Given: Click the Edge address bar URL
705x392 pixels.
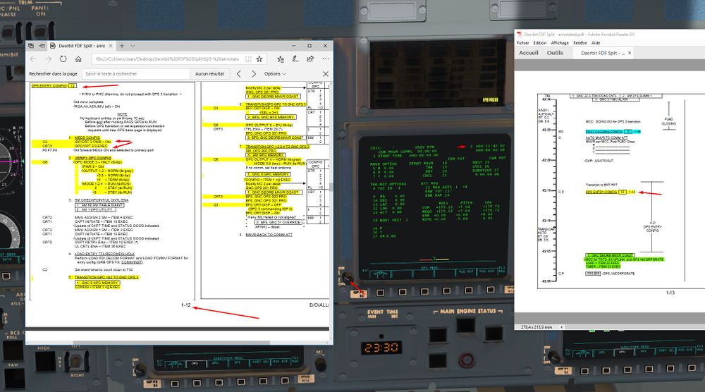Looking at the screenshot, I should point(167,59).
